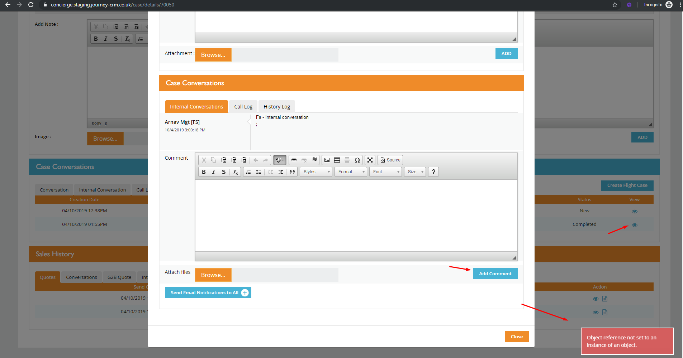Screen dimensions: 683x358
Task: Click the Add Comment button
Action: pyautogui.click(x=495, y=274)
